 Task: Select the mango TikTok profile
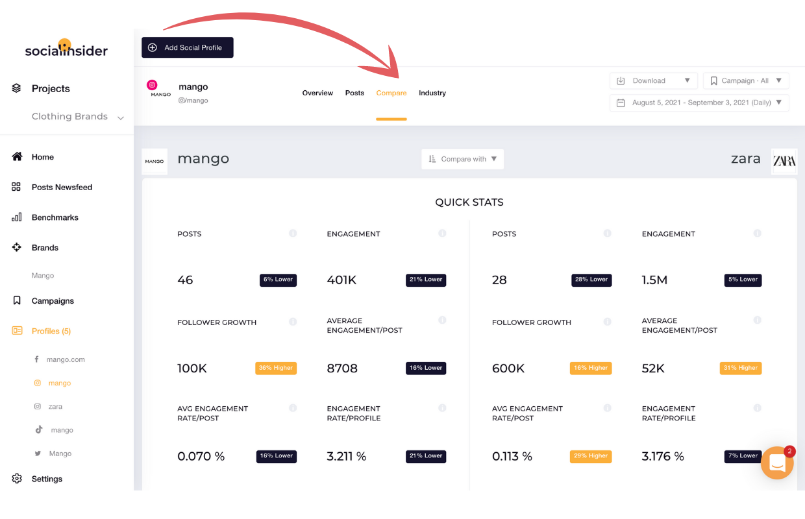click(x=62, y=430)
